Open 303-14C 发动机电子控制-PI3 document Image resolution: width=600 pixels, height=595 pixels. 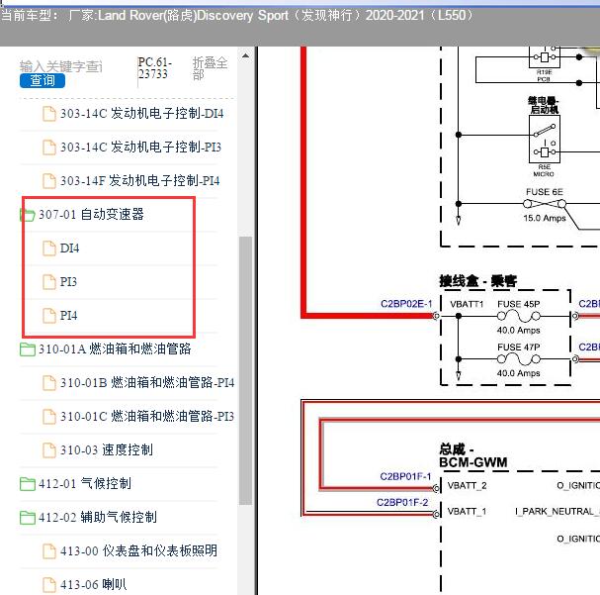(x=140, y=148)
